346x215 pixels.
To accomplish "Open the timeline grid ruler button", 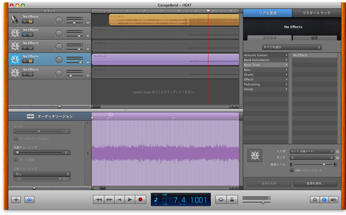I will [x=241, y=11].
